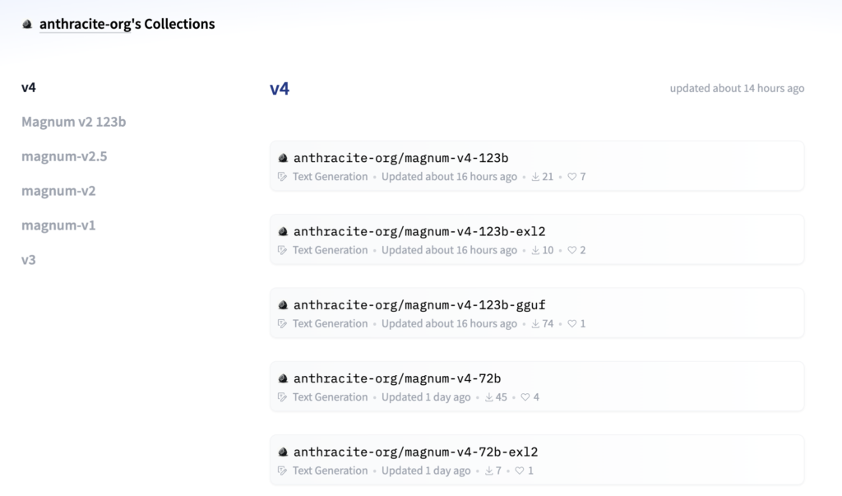Image resolution: width=842 pixels, height=496 pixels.
Task: Open the v3 collection
Action: [x=27, y=259]
